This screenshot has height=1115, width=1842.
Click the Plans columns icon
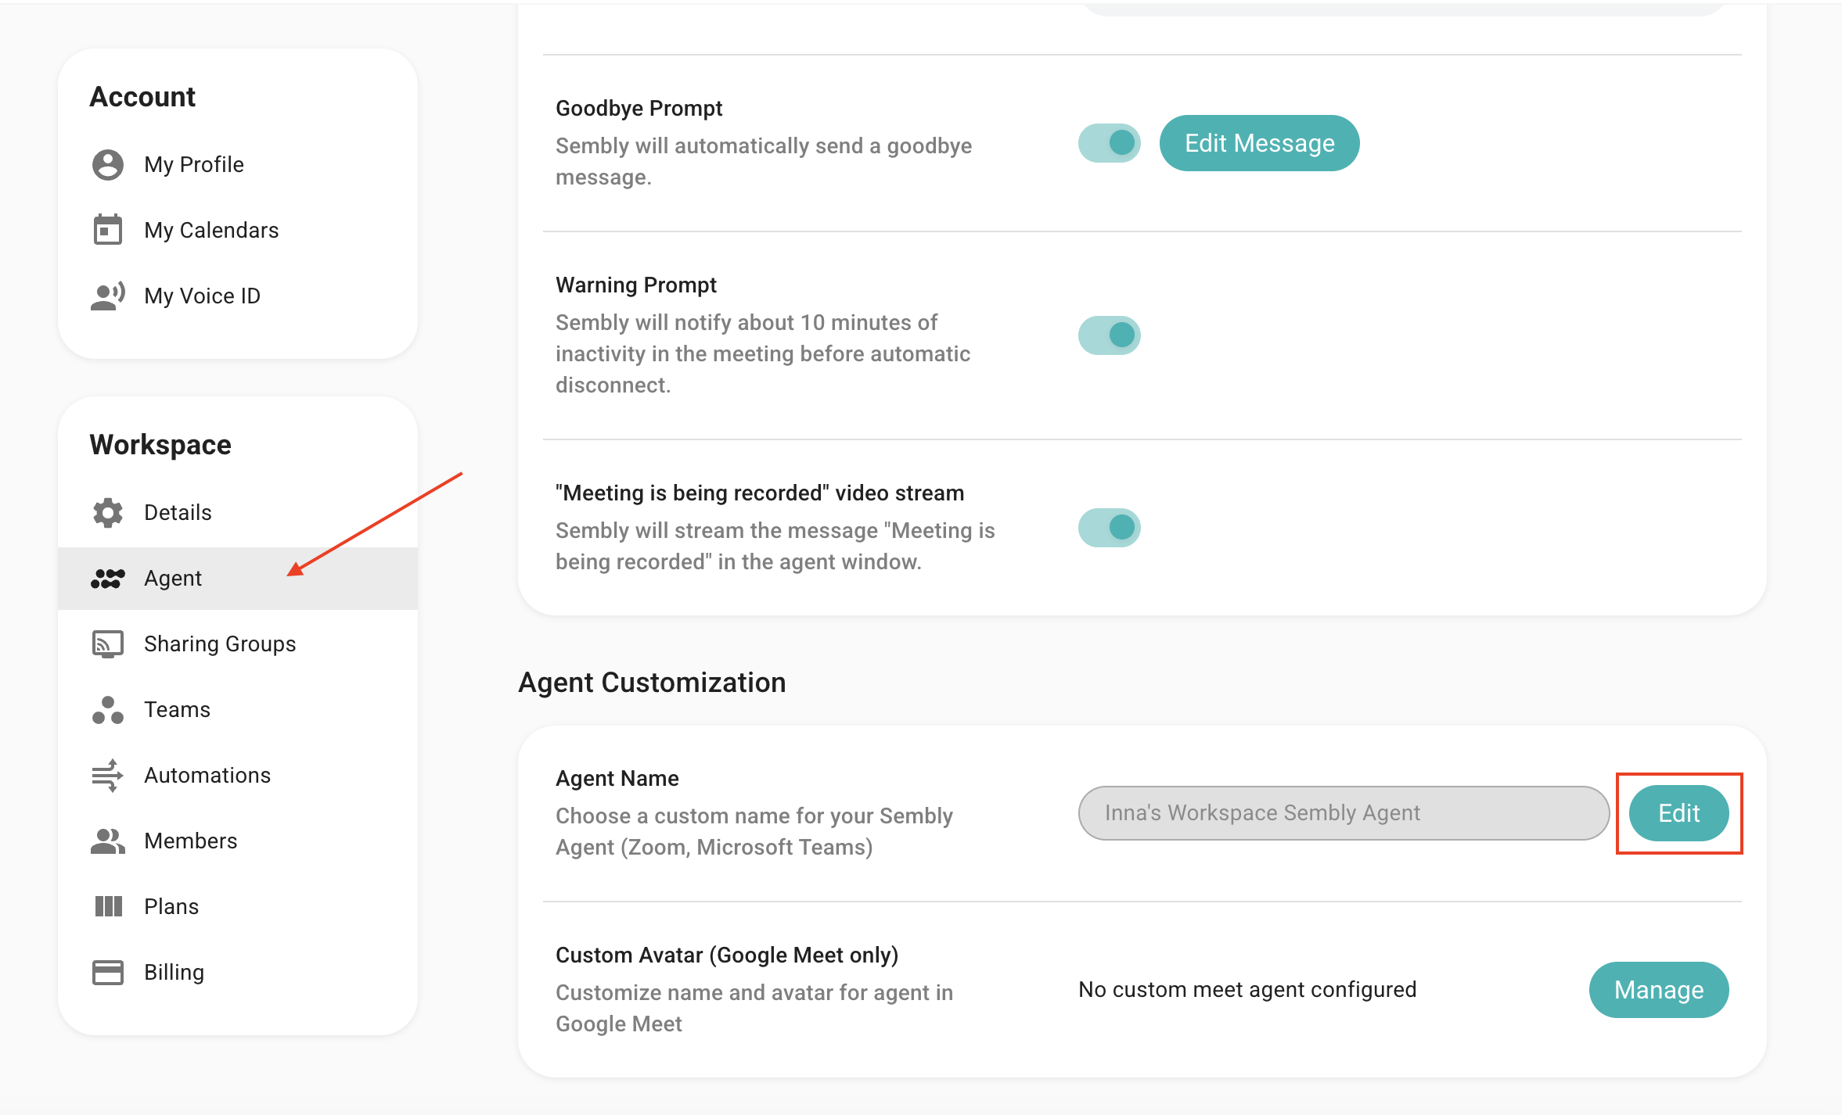(x=108, y=907)
